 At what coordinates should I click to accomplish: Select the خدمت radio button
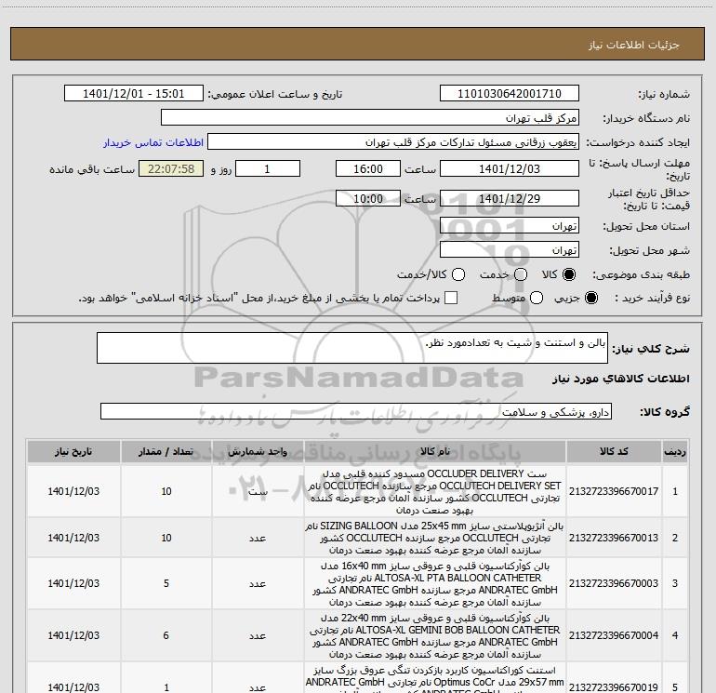point(521,274)
